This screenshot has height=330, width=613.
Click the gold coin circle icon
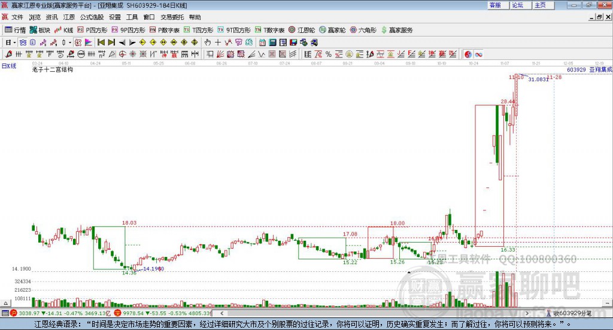tap(349, 55)
